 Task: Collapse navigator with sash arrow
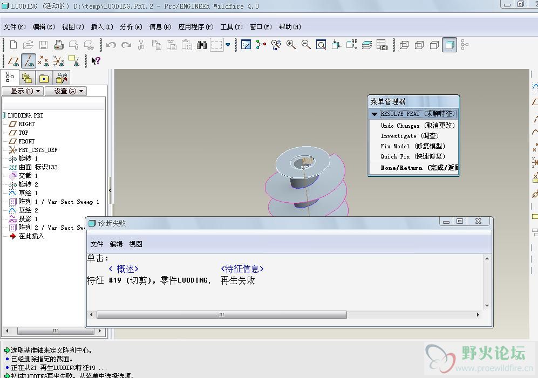click(x=110, y=190)
